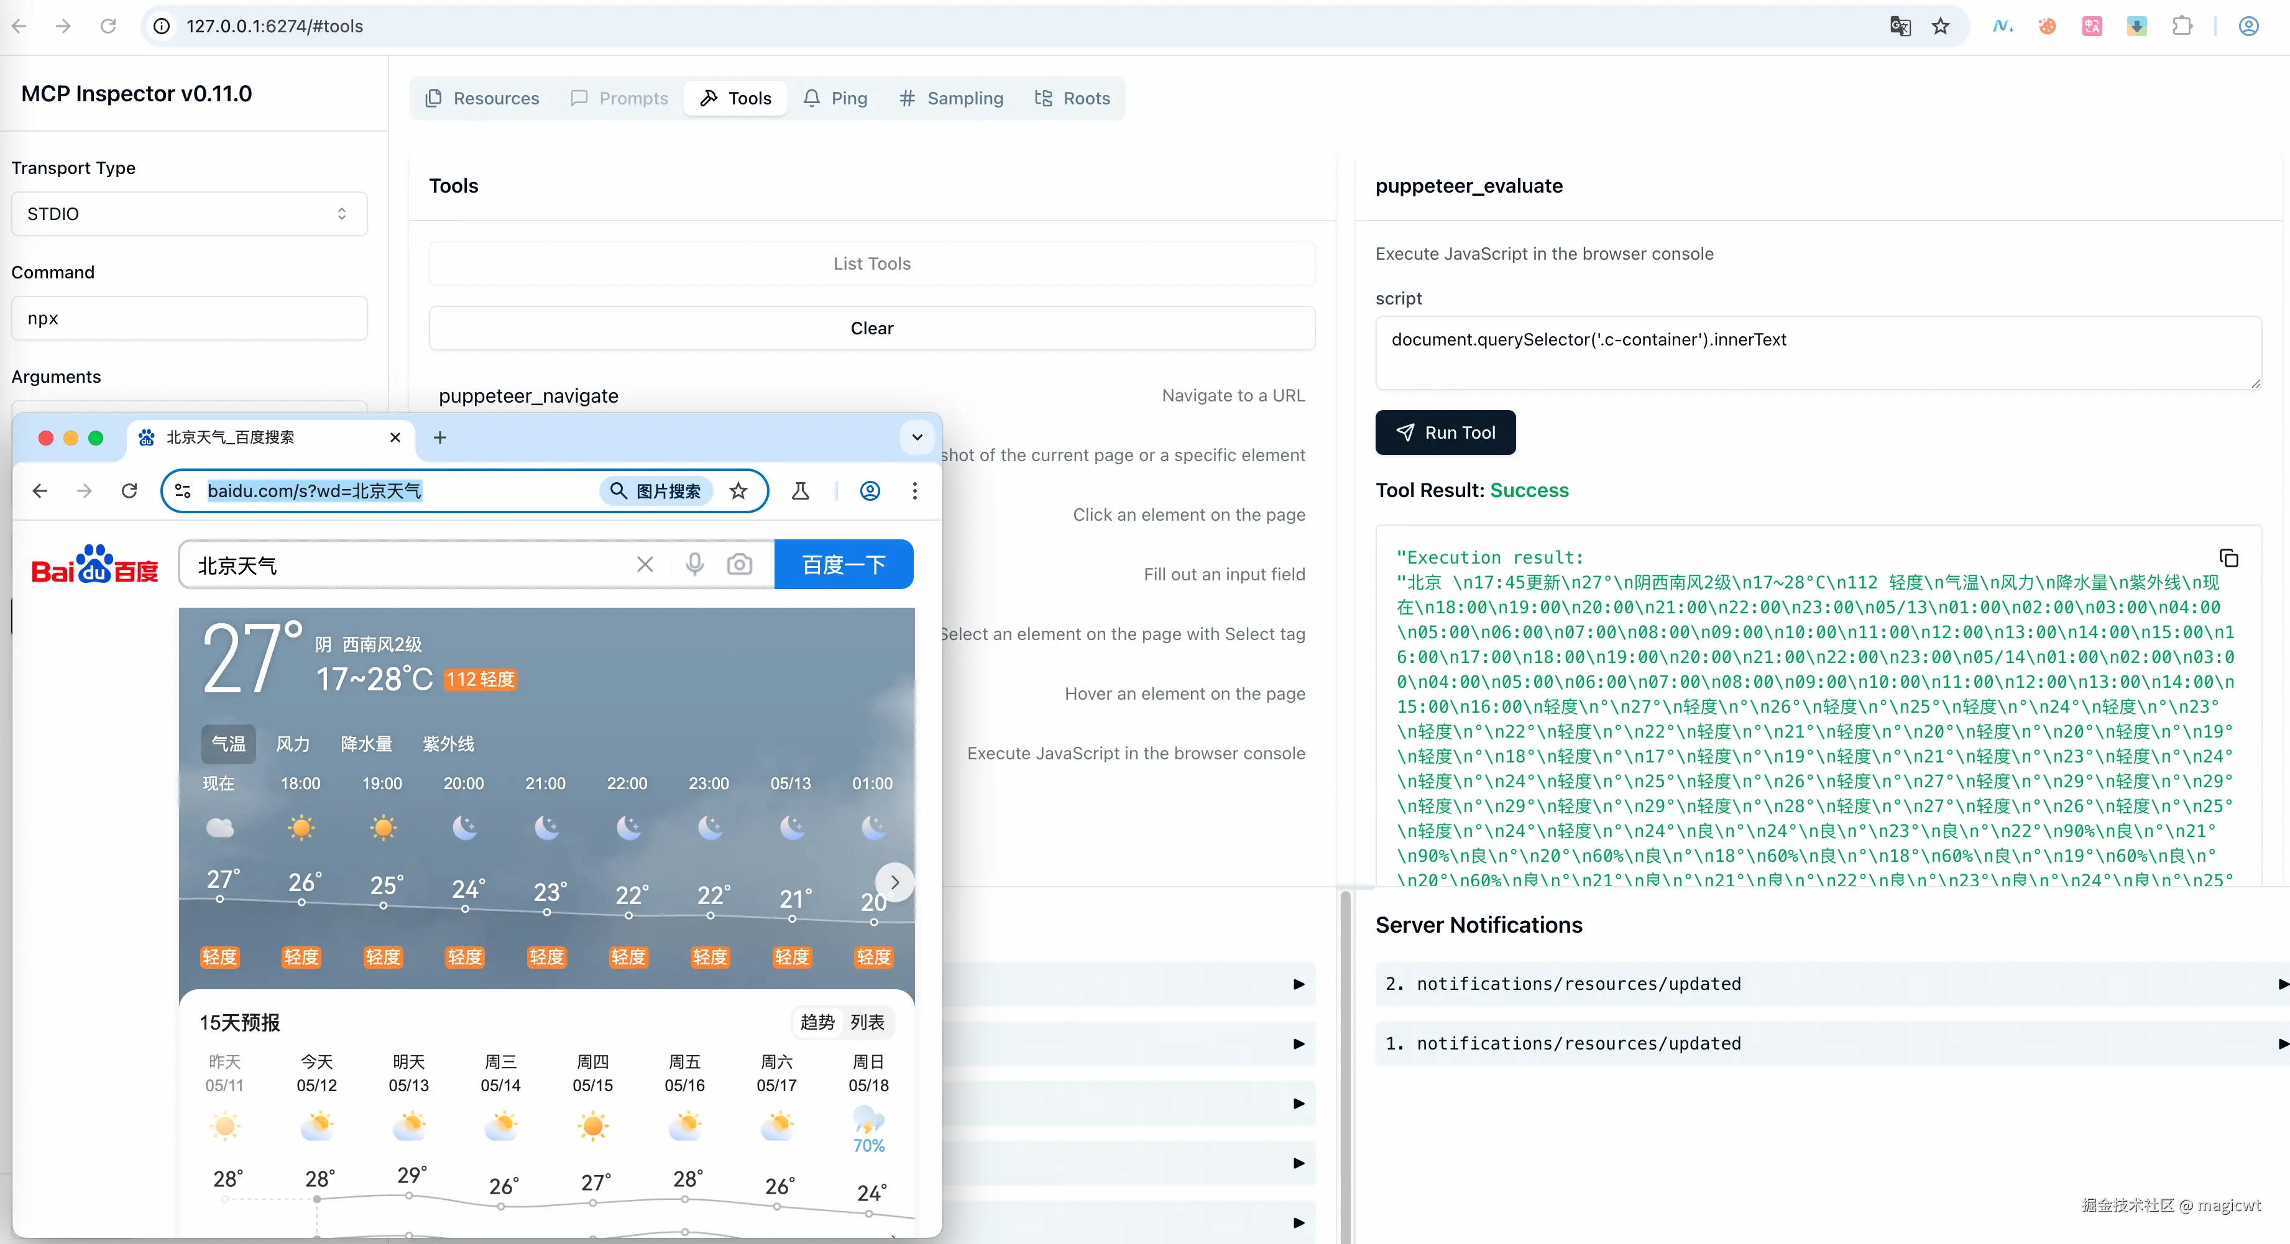2290x1244 pixels.
Task: Click the Baidu camera image search icon
Action: [738, 564]
